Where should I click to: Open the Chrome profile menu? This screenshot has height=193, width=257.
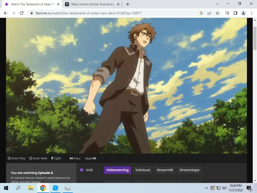click(243, 13)
